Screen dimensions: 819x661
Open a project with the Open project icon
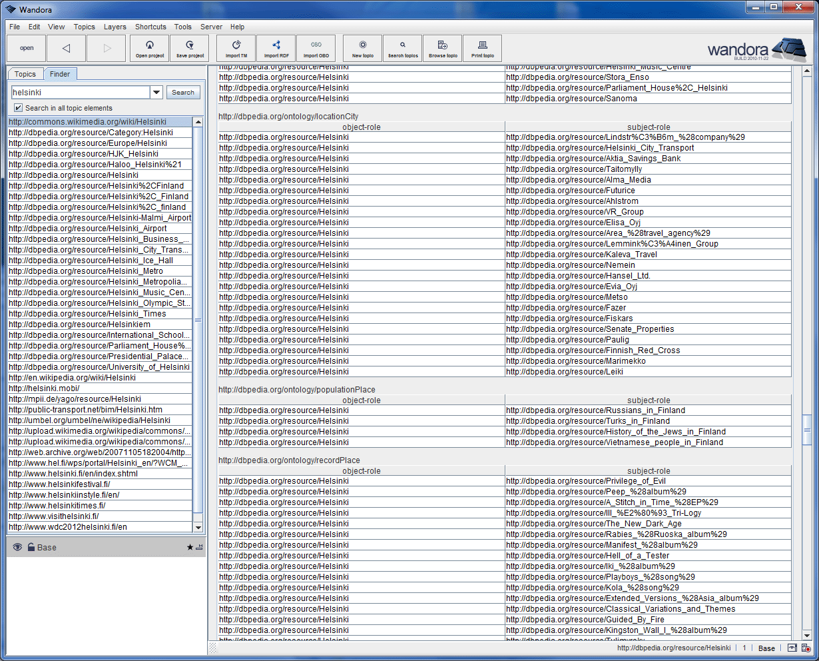tap(149, 48)
